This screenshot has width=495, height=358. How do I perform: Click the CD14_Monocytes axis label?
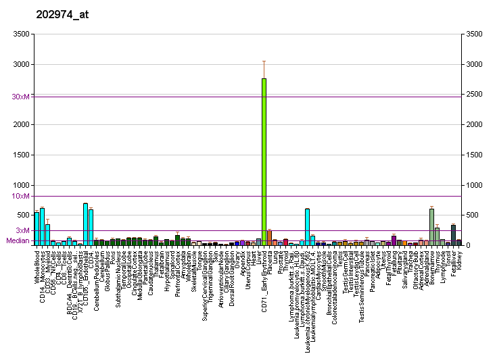43,277
